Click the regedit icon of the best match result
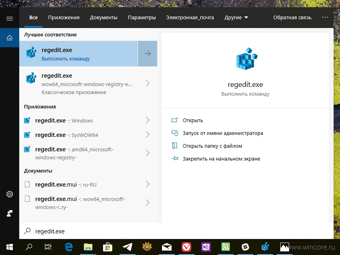The image size is (340, 255). pos(31,52)
